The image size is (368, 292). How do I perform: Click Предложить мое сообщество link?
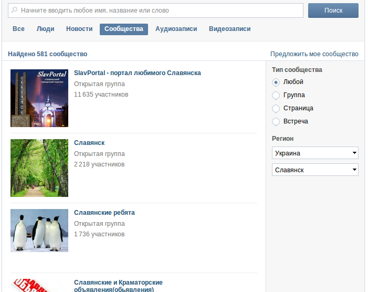[314, 54]
